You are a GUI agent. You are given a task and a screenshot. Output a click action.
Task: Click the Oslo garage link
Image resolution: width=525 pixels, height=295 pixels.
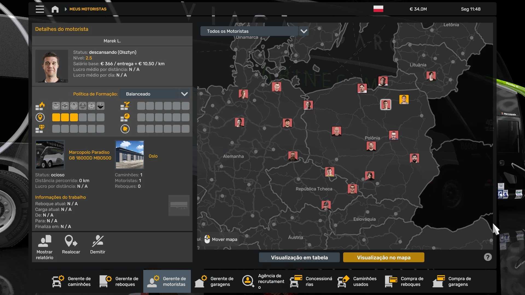click(153, 156)
